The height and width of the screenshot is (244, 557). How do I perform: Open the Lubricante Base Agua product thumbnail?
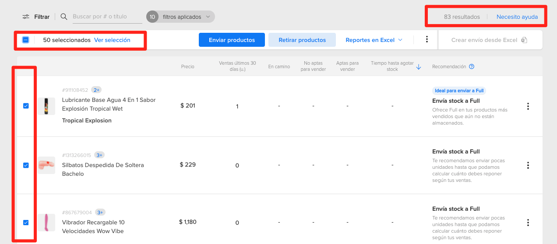click(x=46, y=106)
